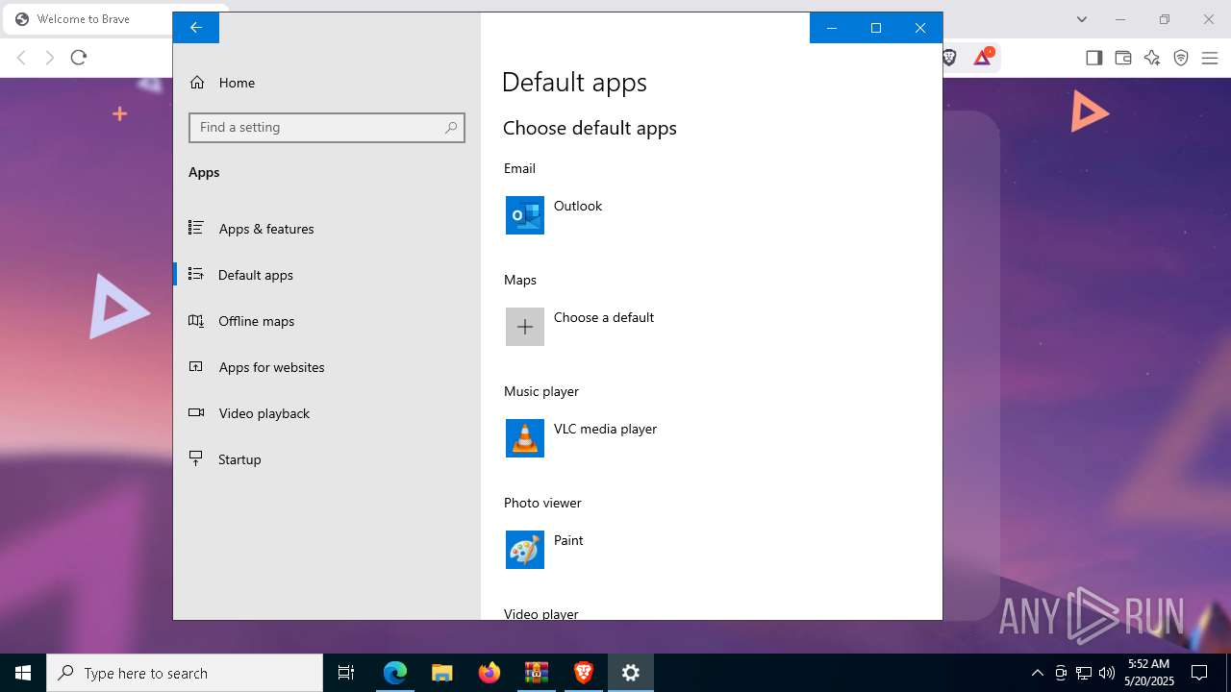Click the Settings gear in taskbar
Viewport: 1231px width, 692px height.
(631, 673)
